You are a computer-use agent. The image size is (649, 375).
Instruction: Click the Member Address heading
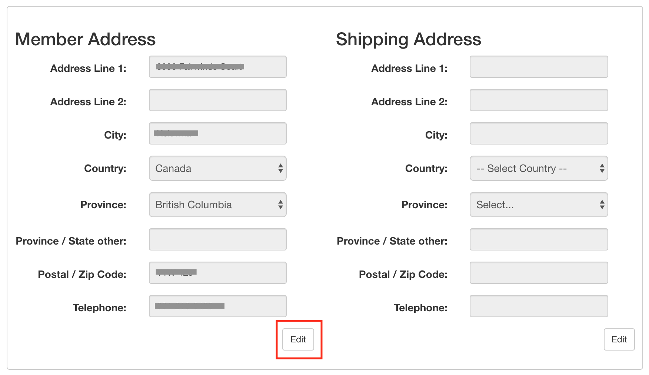[85, 39]
